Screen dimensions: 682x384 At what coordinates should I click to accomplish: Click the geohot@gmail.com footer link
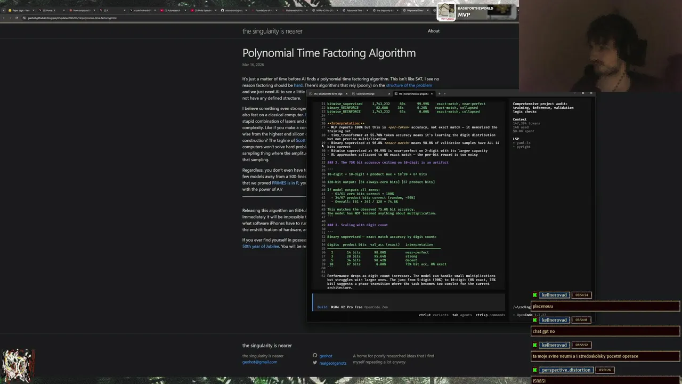tap(259, 362)
